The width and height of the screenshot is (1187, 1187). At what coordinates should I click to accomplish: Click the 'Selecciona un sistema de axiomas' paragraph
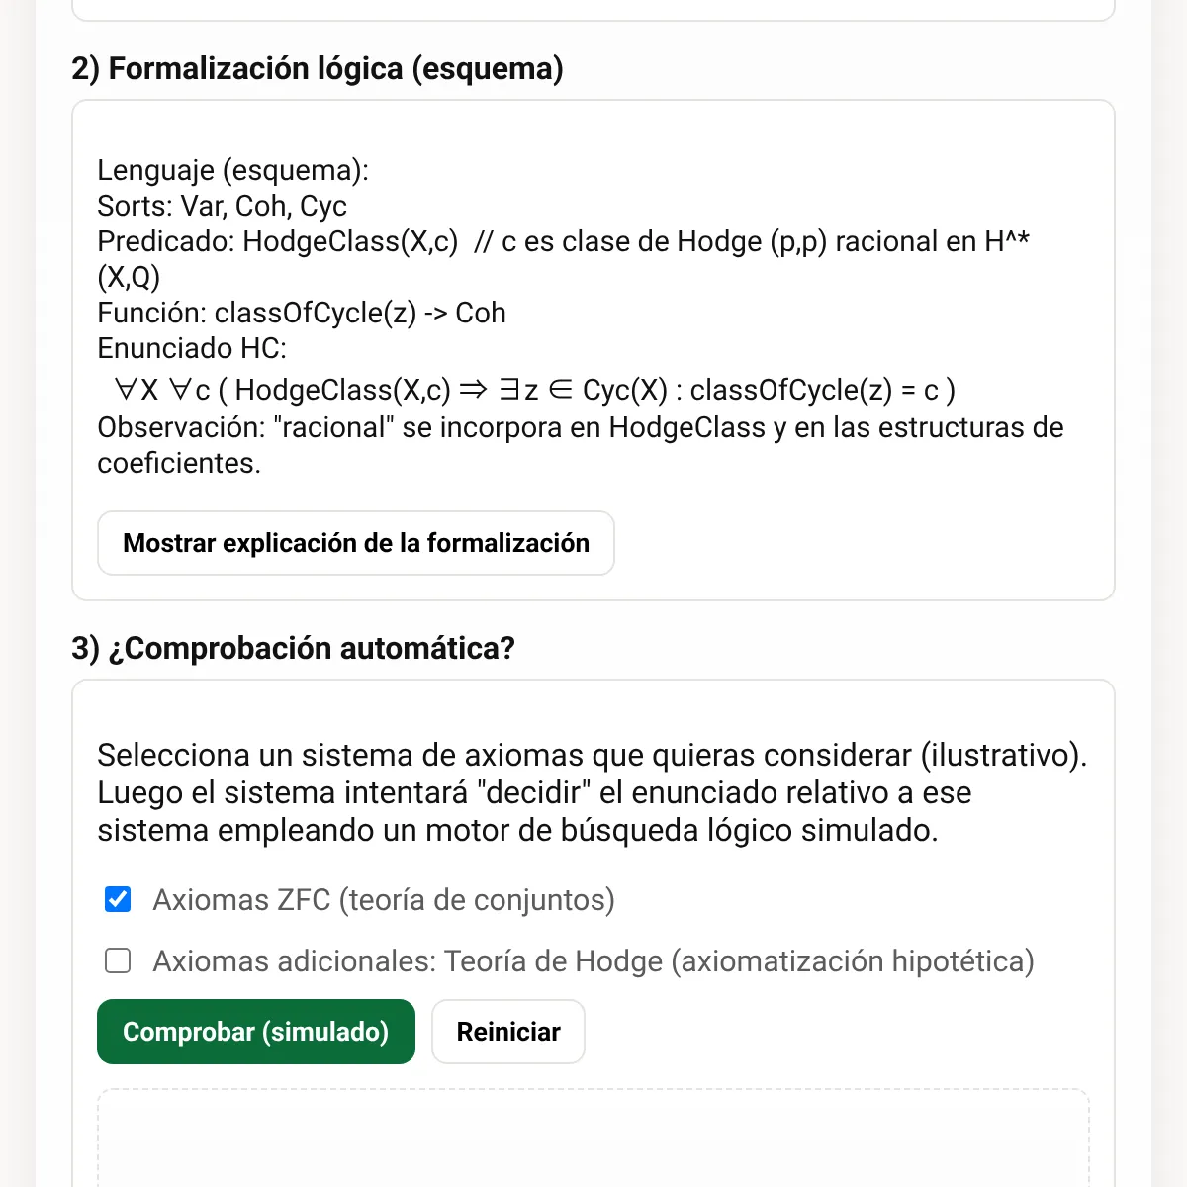593,792
